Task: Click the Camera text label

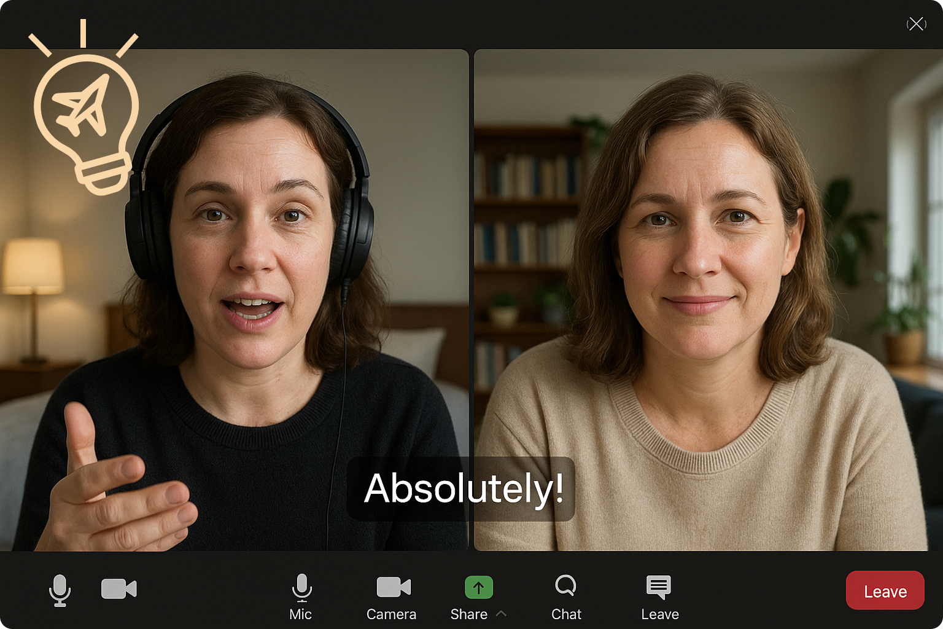Action: (391, 614)
